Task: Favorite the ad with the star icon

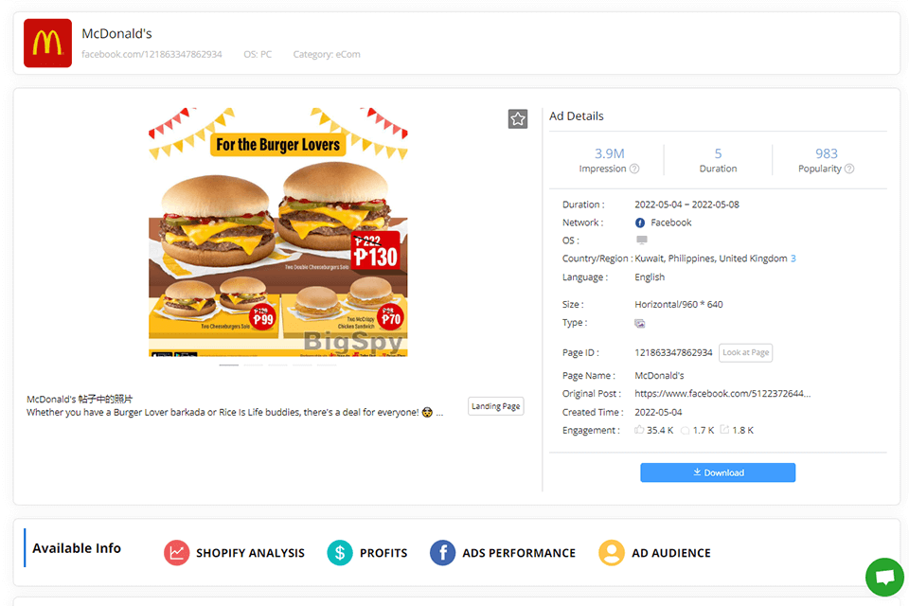Action: coord(518,119)
